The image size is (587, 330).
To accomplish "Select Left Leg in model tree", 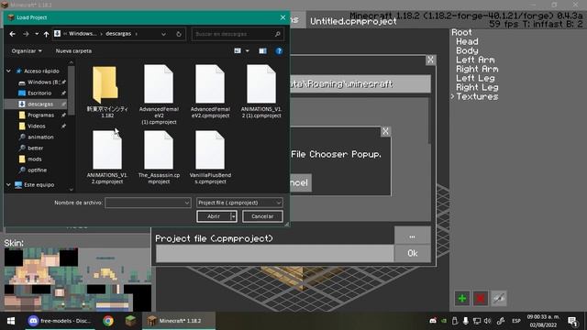I will [475, 78].
